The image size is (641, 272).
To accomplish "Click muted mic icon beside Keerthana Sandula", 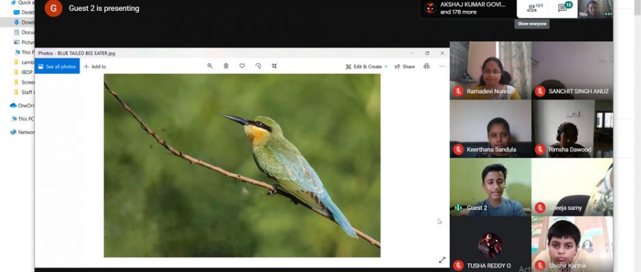I will click(458, 150).
